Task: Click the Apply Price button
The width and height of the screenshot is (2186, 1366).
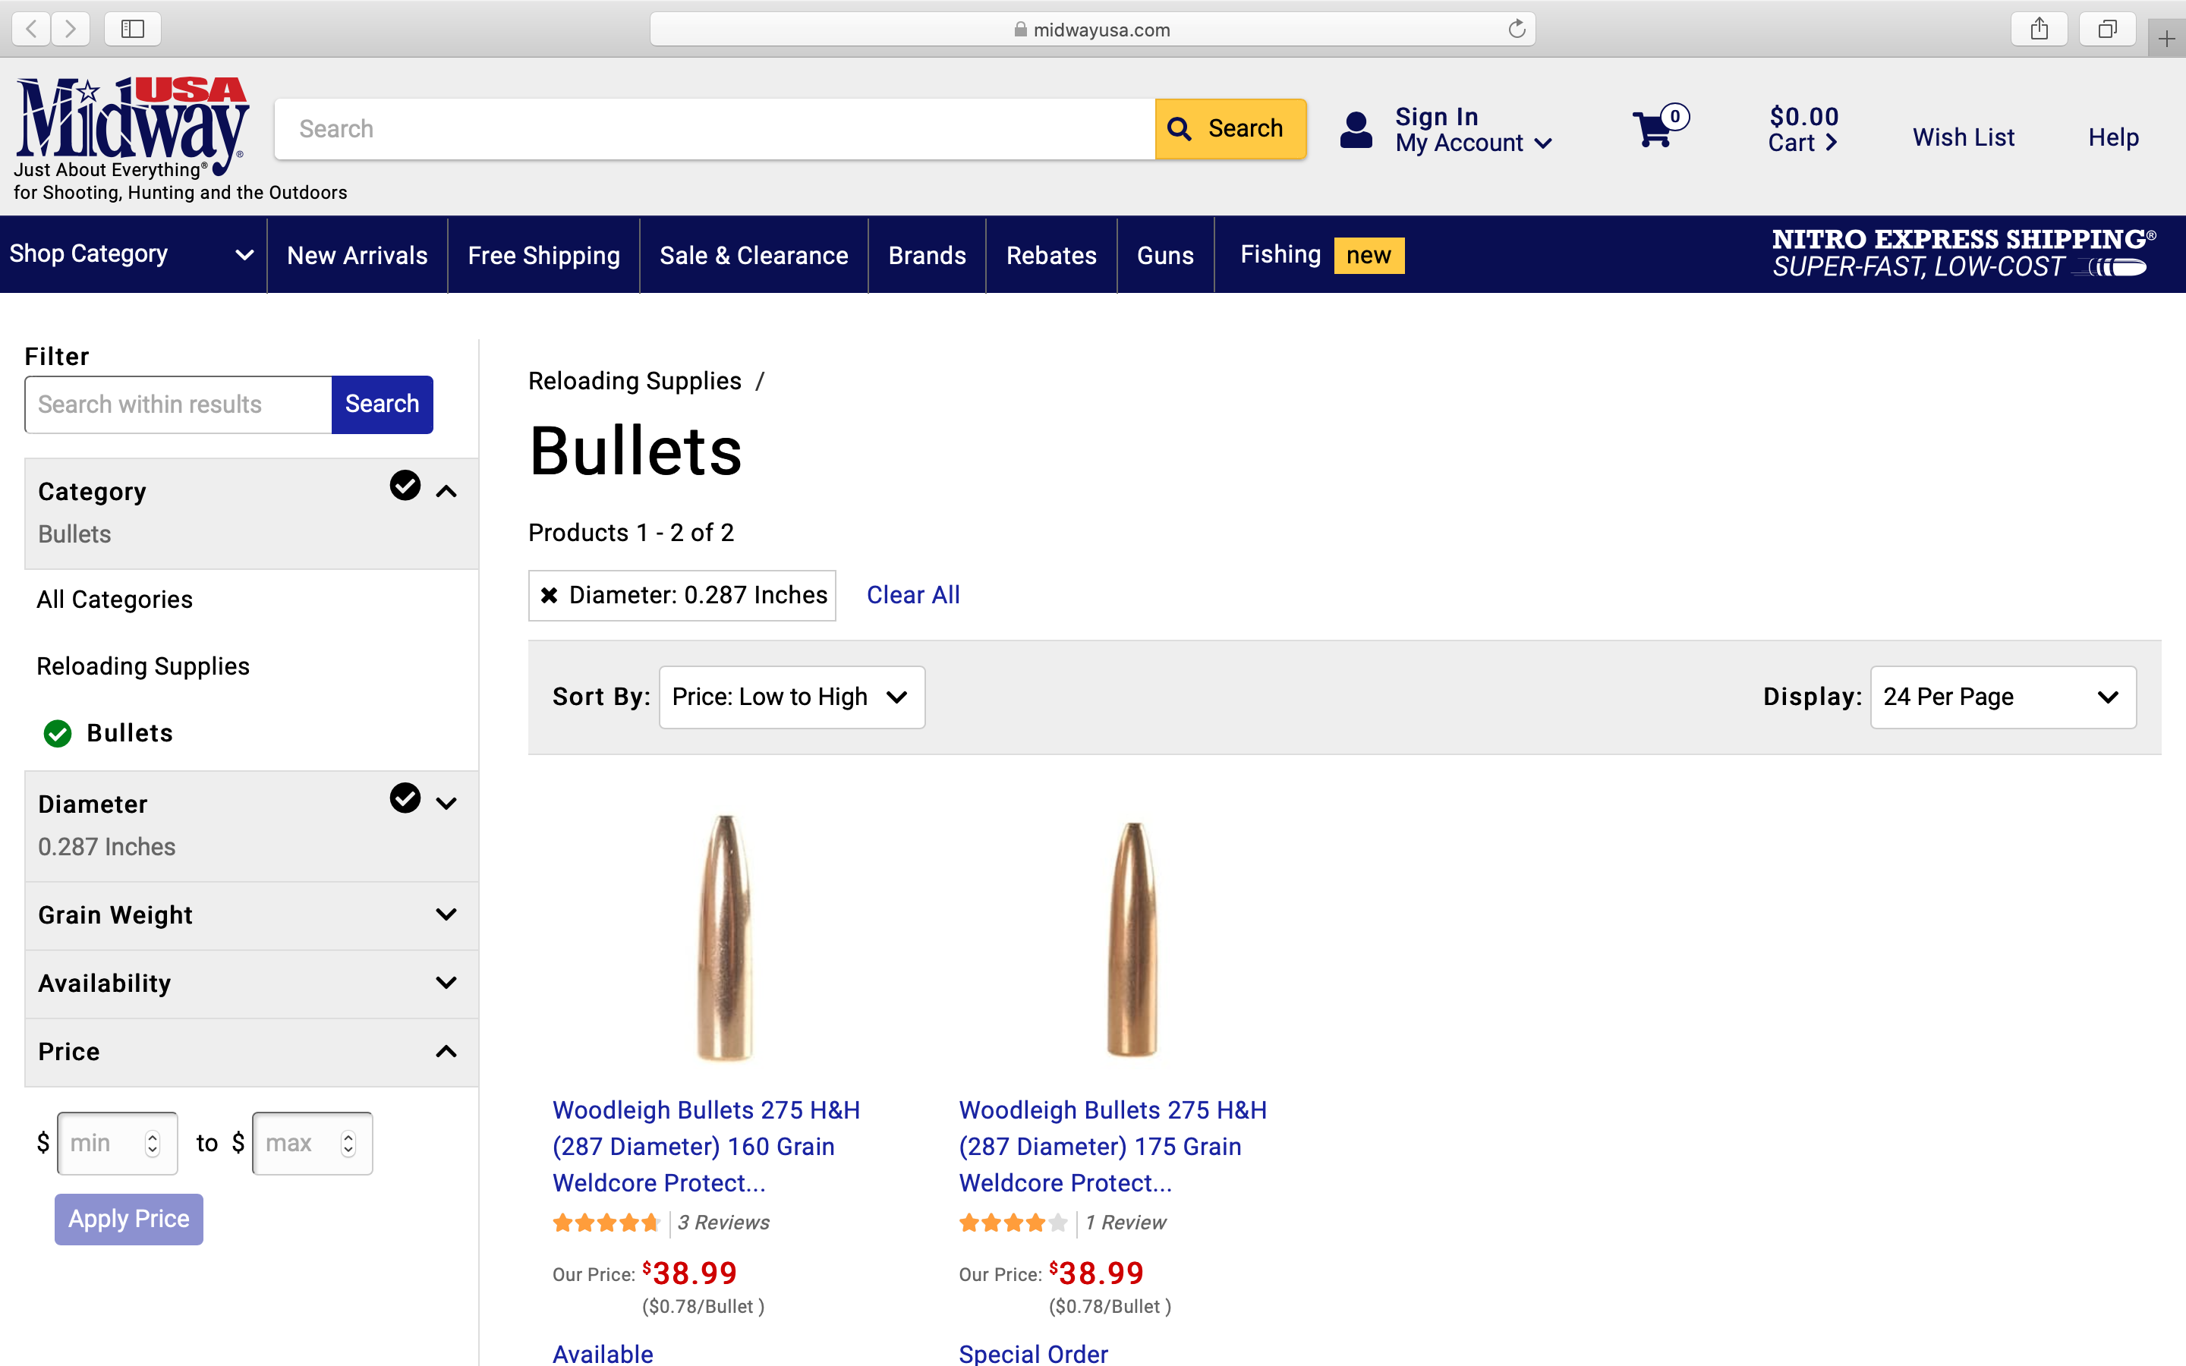Action: (x=128, y=1219)
